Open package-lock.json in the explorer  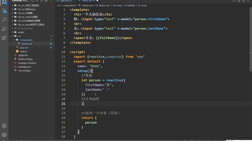point(27,63)
